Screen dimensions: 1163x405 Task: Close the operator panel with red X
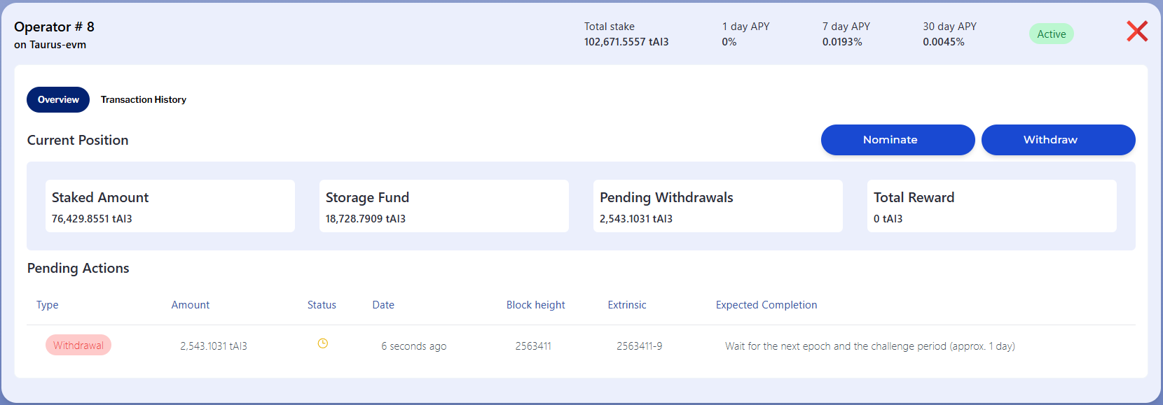[1137, 31]
